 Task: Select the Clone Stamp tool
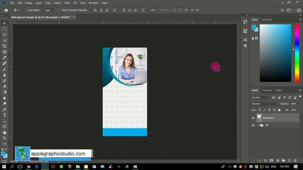click(x=4, y=75)
